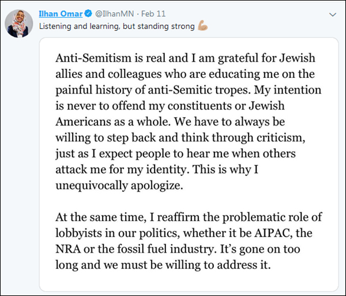
Task: Click the flexed bicep emoji
Action: (x=202, y=26)
